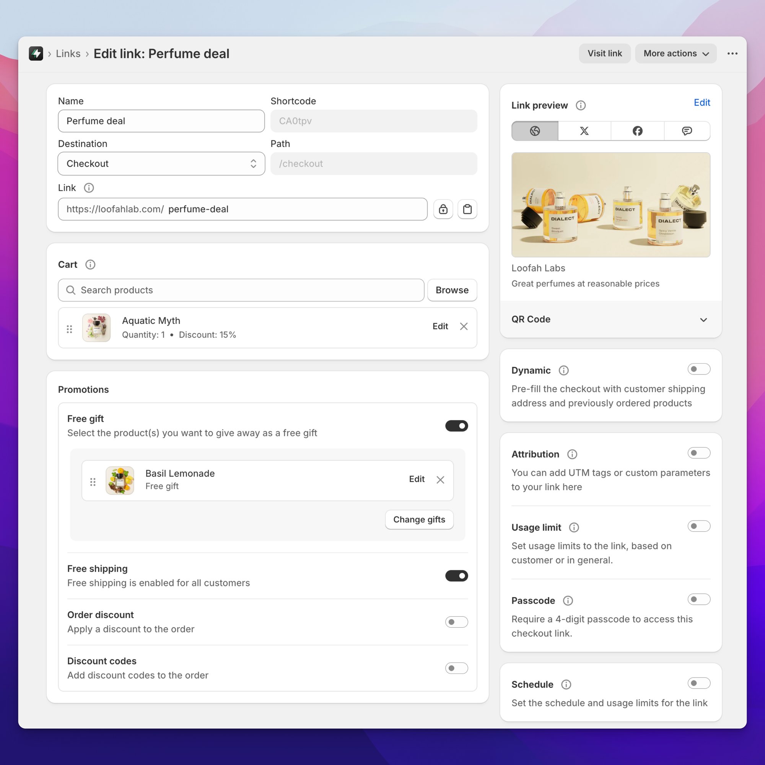
Task: Enable the Usage limit toggle
Action: 699,526
